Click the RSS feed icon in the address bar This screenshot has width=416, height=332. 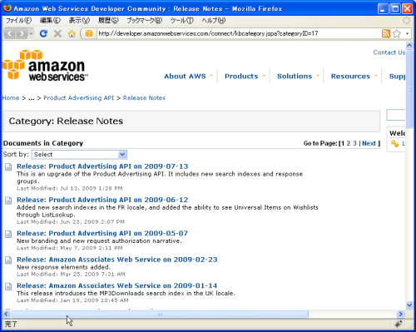coord(386,33)
